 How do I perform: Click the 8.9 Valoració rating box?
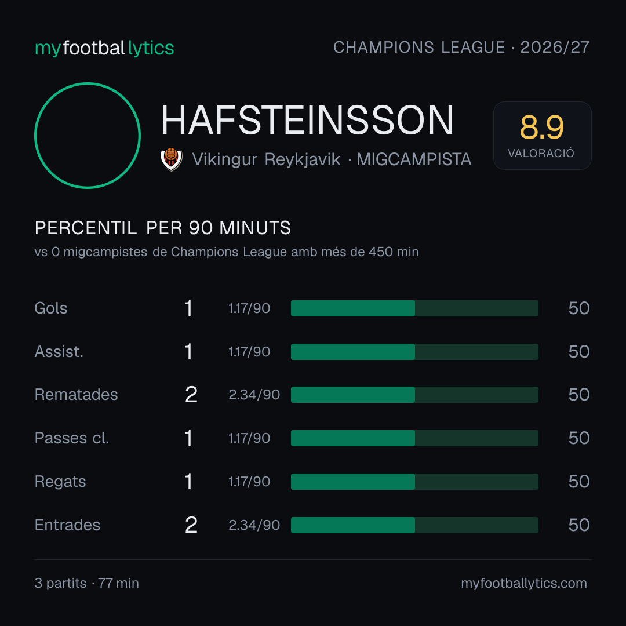click(542, 135)
